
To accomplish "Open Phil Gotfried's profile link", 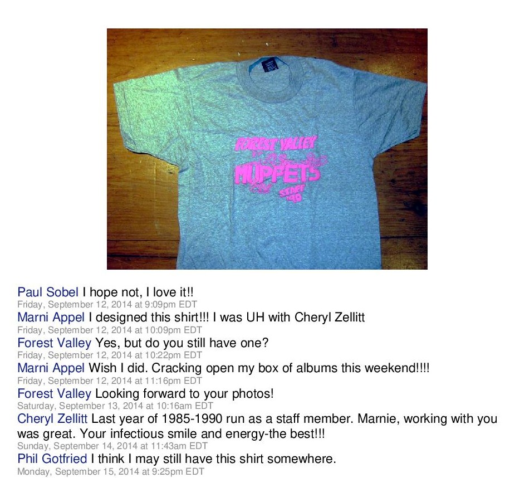I will 52,459.
